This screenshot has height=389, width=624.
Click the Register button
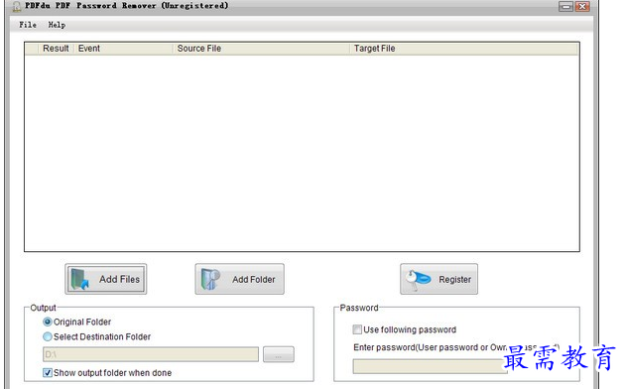pyautogui.click(x=438, y=279)
